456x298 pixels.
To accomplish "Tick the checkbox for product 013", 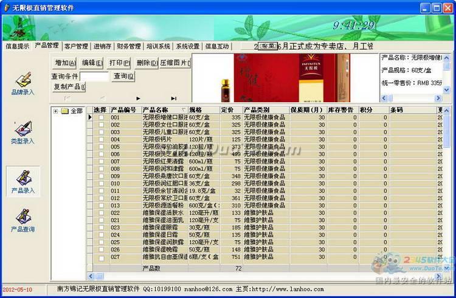I will click(101, 206).
